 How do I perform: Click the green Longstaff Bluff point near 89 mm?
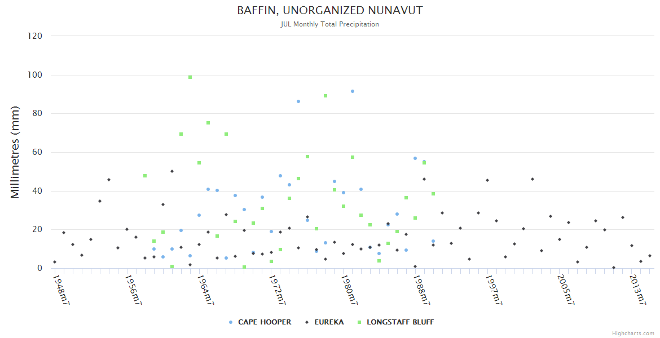click(325, 96)
